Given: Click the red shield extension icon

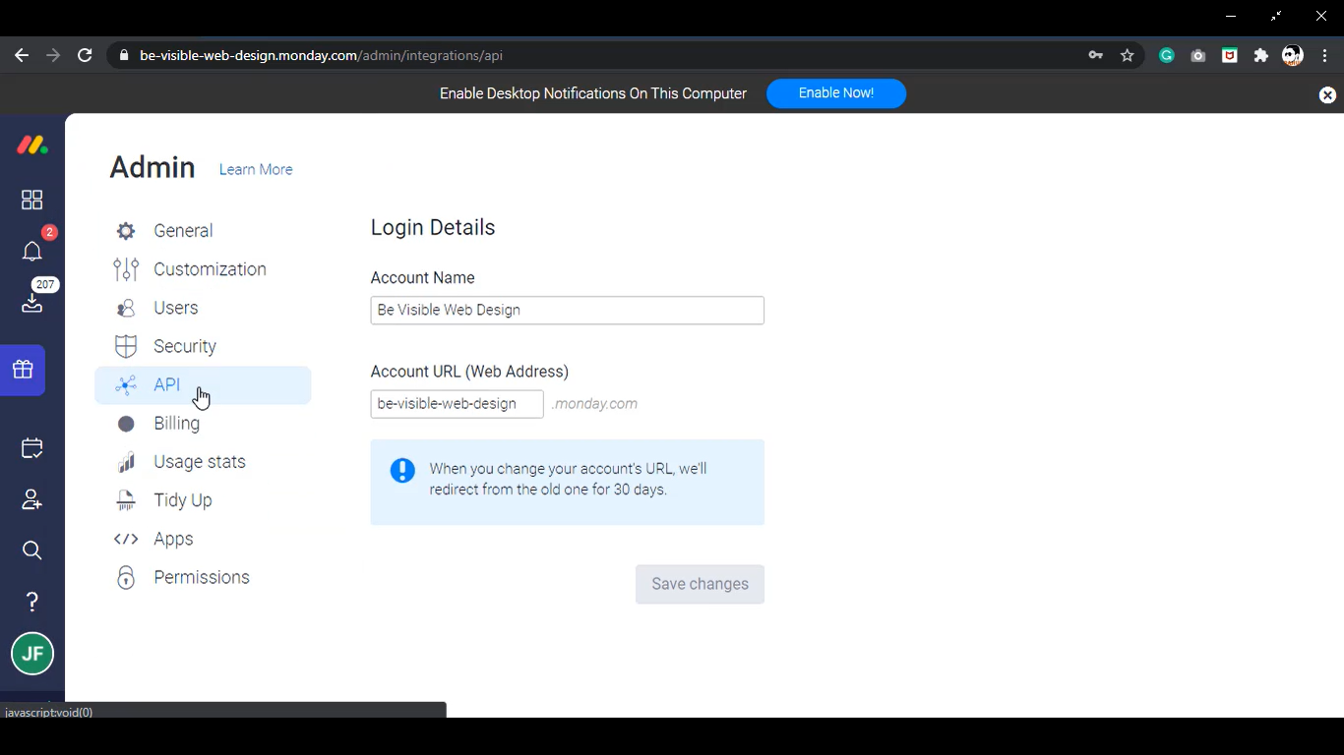Looking at the screenshot, I should 1230,56.
